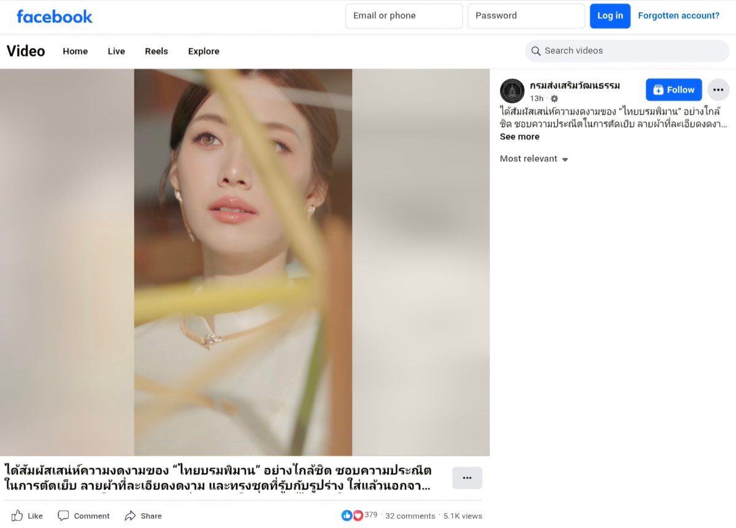Open the Forgotten account link
The width and height of the screenshot is (736, 528).
679,16
